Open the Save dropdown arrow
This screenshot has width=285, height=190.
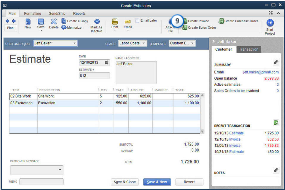[41, 30]
